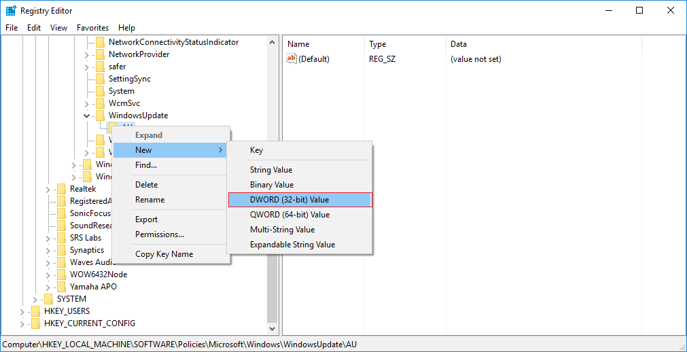This screenshot has width=687, height=352.
Task: Click the (Default) string value icon
Action: click(292, 59)
